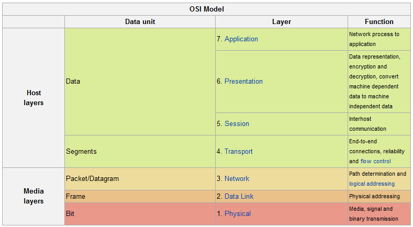Click the Layer column header

point(282,22)
